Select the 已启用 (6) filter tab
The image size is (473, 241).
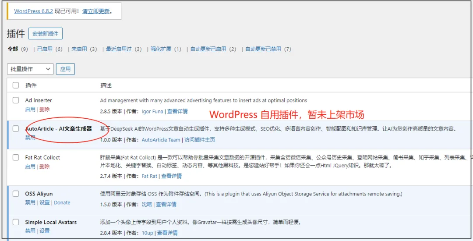(50, 49)
